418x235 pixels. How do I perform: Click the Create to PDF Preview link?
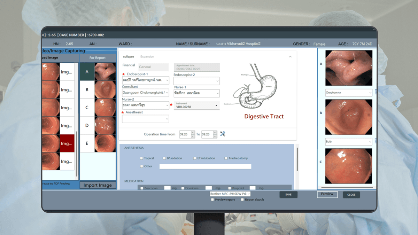click(56, 183)
